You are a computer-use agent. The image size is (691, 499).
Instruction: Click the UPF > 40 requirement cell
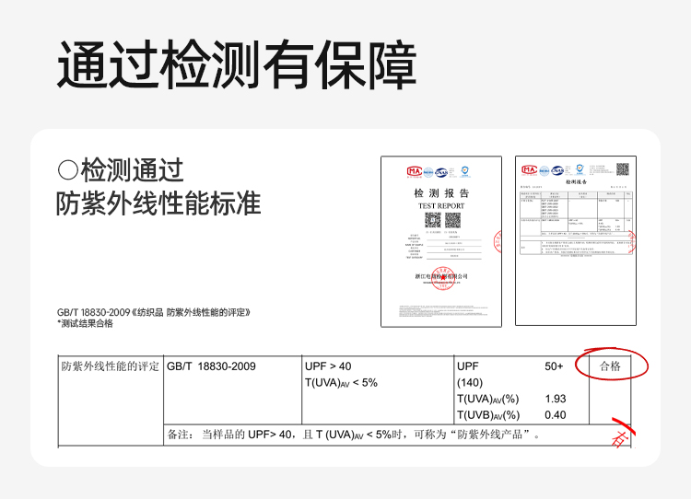327,366
